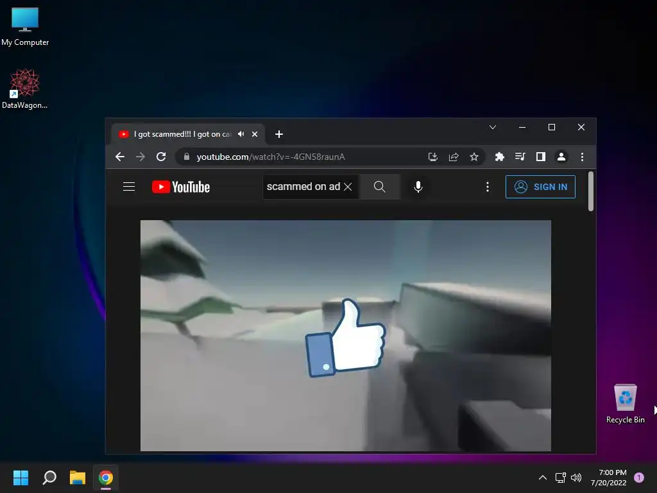Click the page vertical scrollbar
Viewport: 657px width, 493px height.
[x=591, y=191]
